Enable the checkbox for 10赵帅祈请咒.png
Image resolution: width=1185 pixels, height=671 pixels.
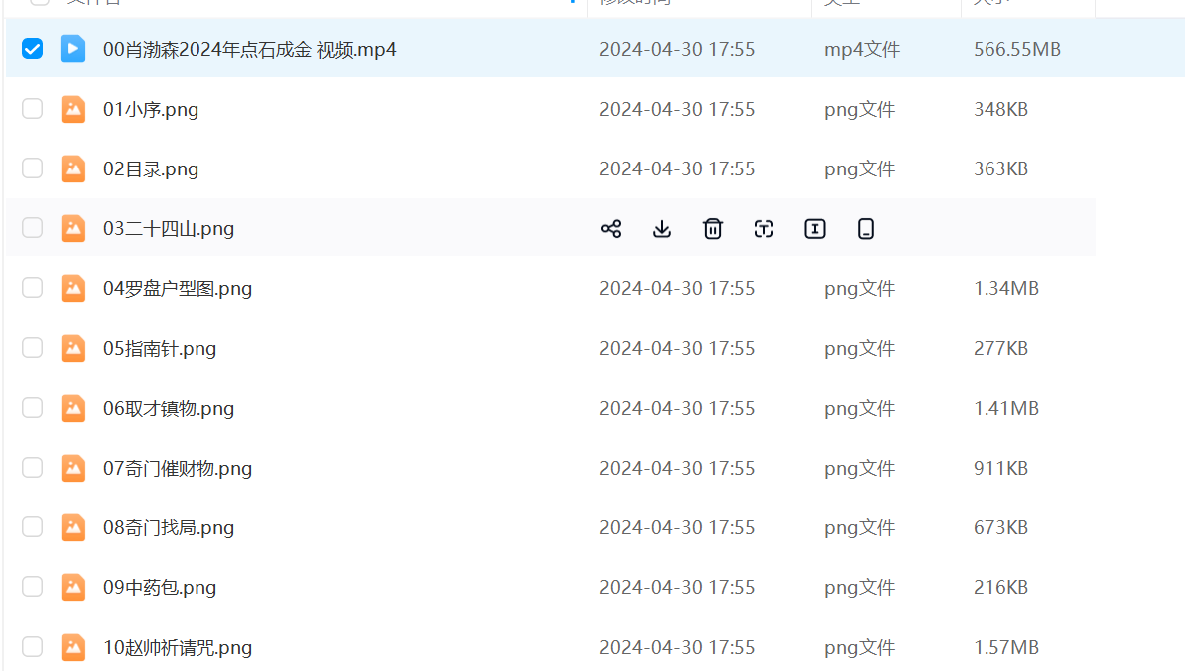coord(33,647)
